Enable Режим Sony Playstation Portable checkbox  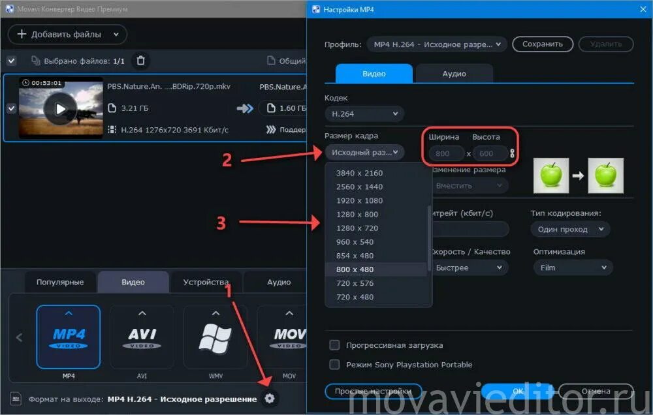[334, 365]
